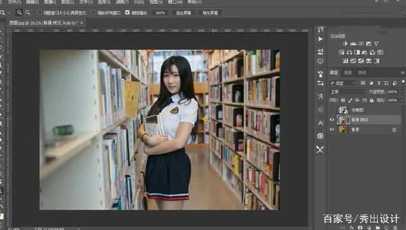The height and width of the screenshot is (230, 406).
Task: Open the Layers panel flyout menu
Action: tap(402, 73)
